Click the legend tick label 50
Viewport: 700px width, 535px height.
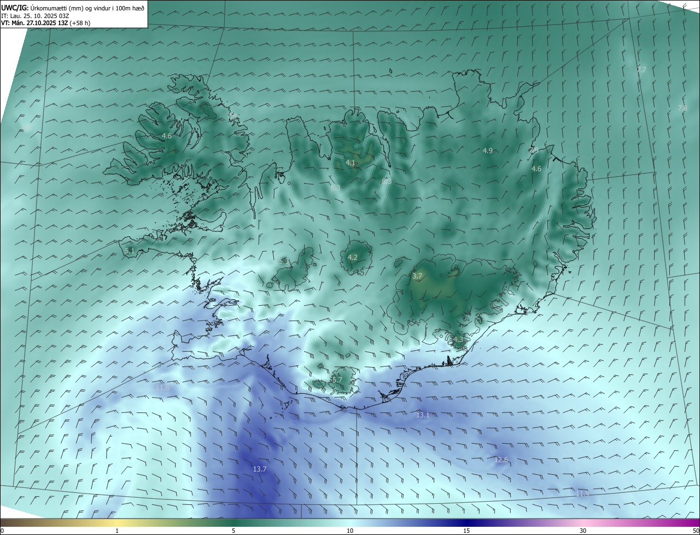[696, 531]
